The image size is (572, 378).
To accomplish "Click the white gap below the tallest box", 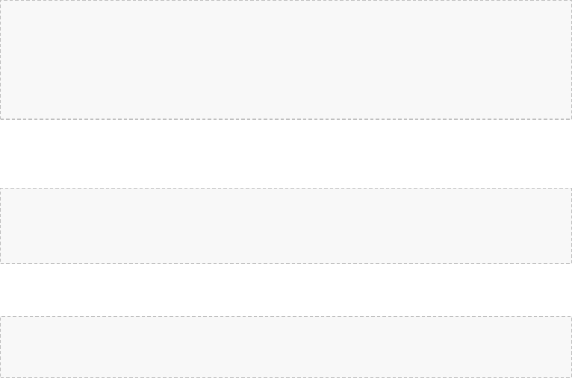I will (286, 154).
